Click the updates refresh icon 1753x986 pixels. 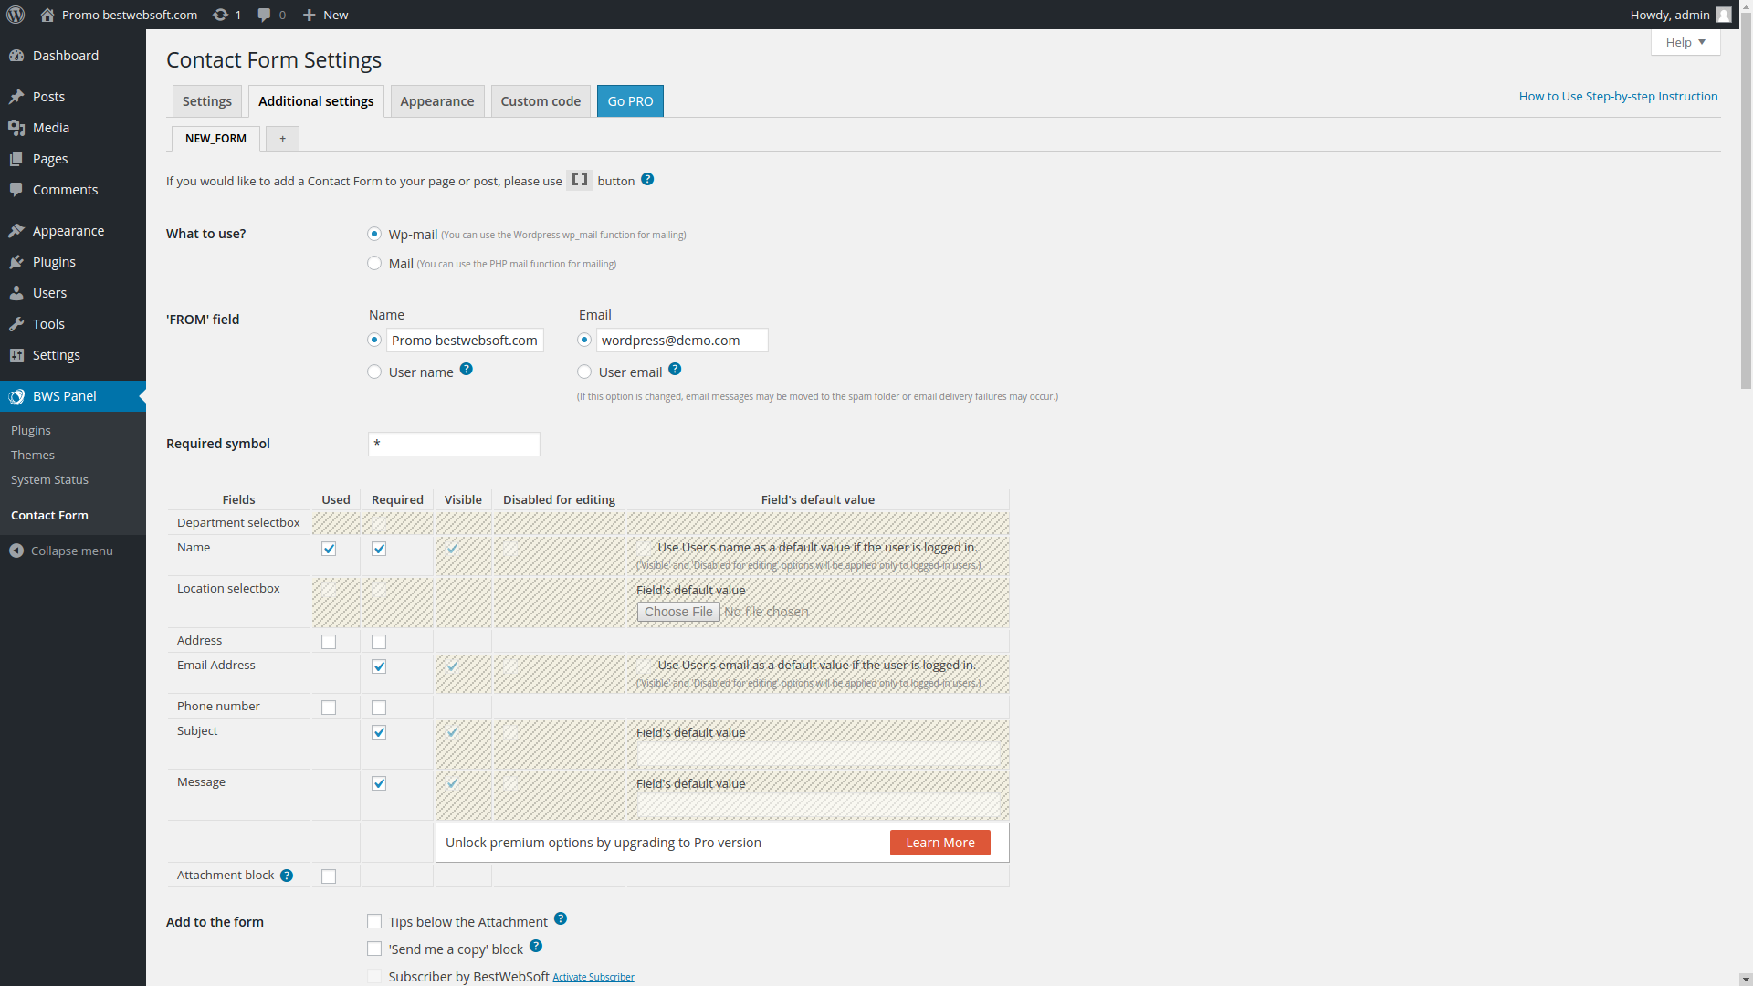click(220, 15)
